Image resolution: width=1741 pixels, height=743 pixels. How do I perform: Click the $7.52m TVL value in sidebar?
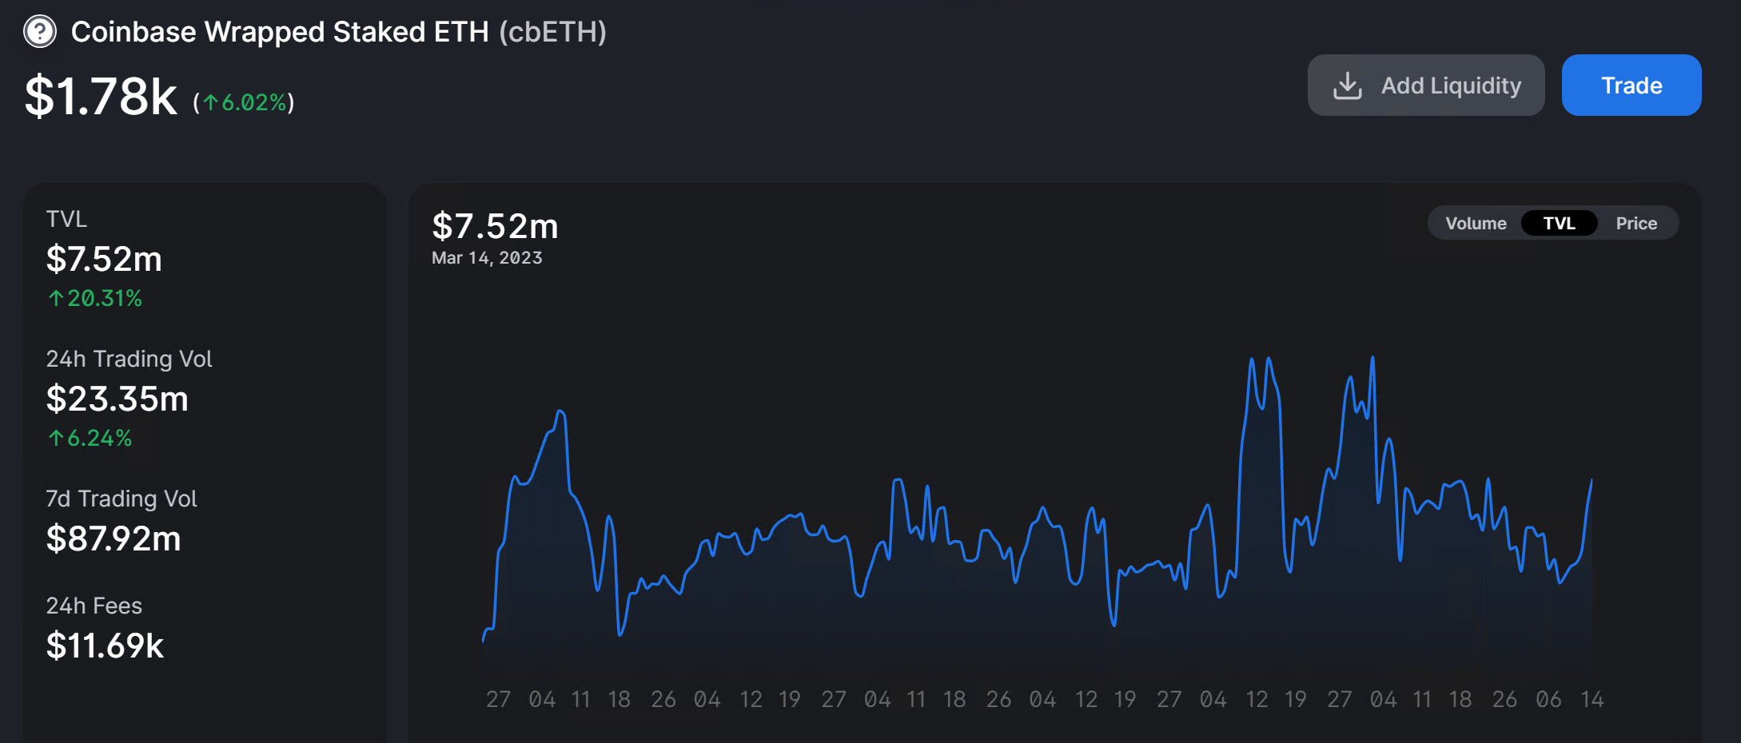pyautogui.click(x=104, y=260)
